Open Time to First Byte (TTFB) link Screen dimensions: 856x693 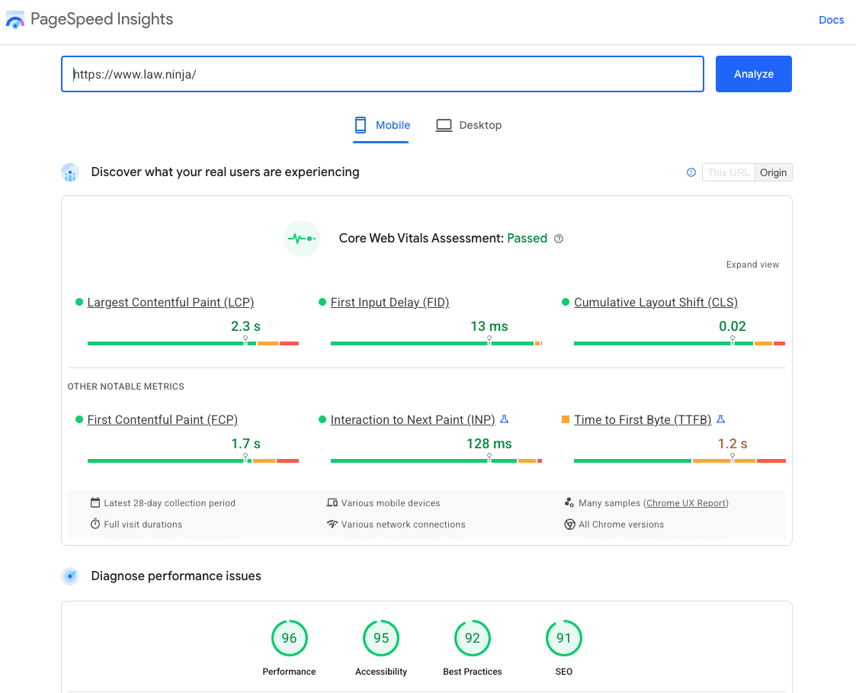click(x=643, y=420)
